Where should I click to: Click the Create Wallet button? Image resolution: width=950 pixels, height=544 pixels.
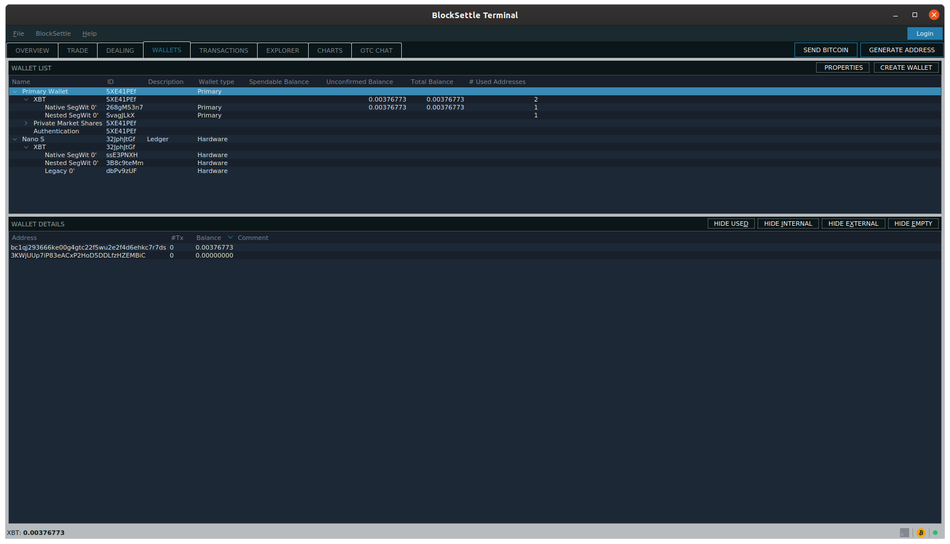[906, 68]
